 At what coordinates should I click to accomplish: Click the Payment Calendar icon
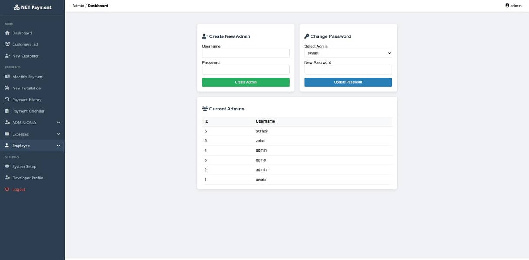point(7,111)
